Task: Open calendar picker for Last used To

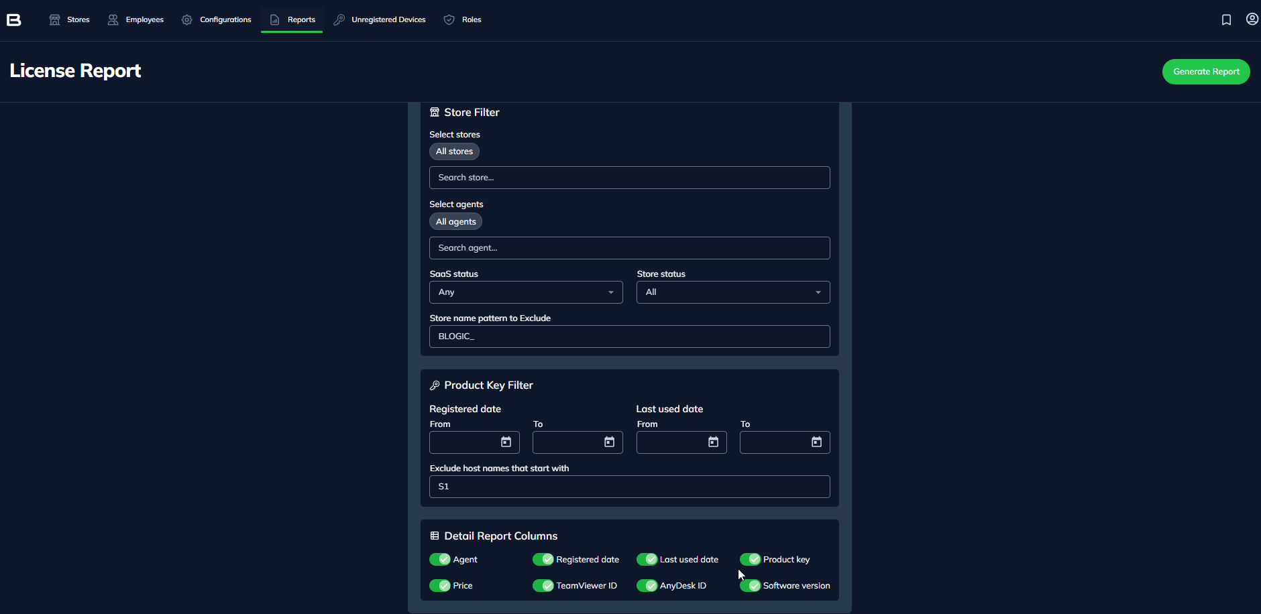Action: point(817,442)
